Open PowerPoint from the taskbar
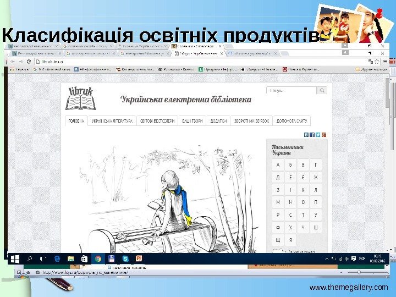The height and width of the screenshot is (297, 396). coord(139,258)
